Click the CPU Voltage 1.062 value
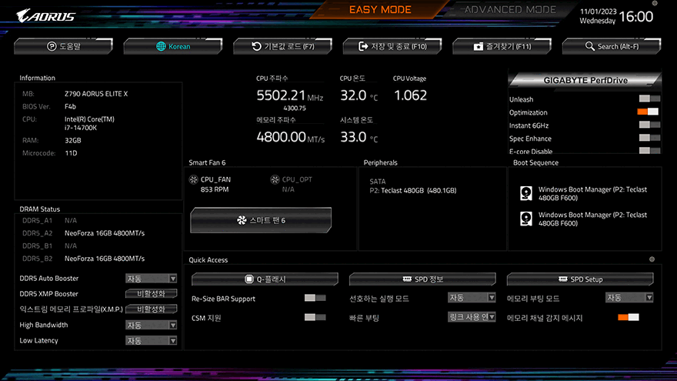Screen dimensions: 677x381 coord(410,95)
